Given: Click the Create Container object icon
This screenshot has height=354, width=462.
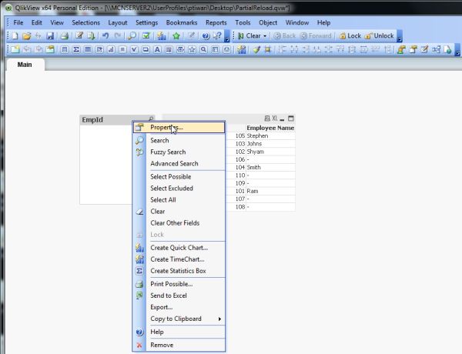Looking at the screenshot, I should tap(215, 49).
